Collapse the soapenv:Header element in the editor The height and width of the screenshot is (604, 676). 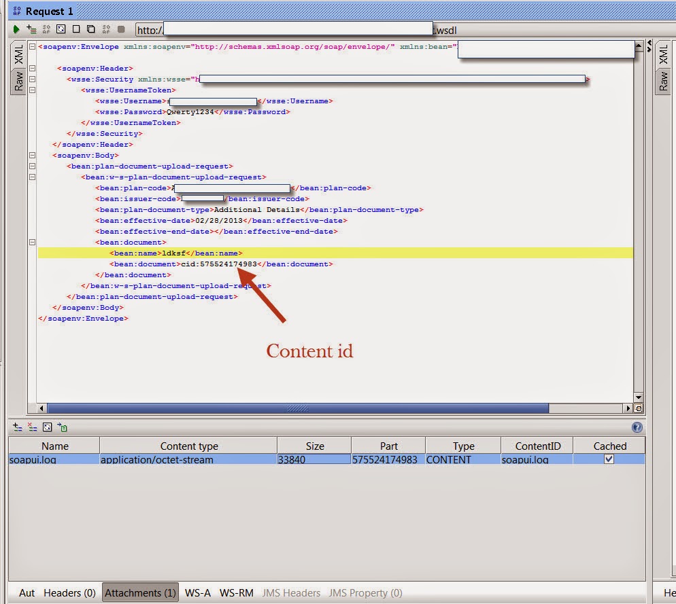click(x=31, y=68)
